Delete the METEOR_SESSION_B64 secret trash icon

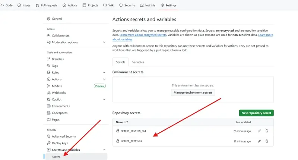[x=267, y=131]
